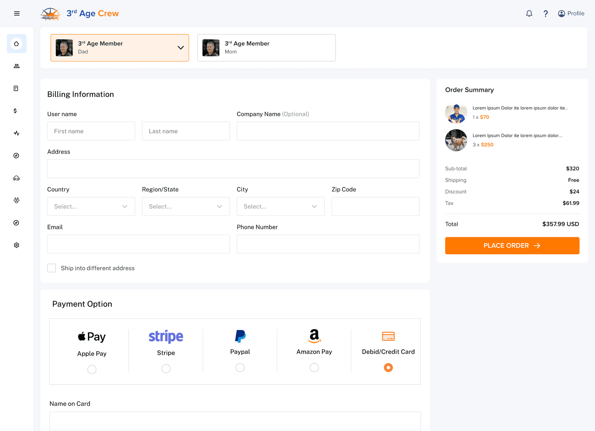Open the second compass sidebar icon
Screen dimensions: 595x431
click(x=16, y=223)
